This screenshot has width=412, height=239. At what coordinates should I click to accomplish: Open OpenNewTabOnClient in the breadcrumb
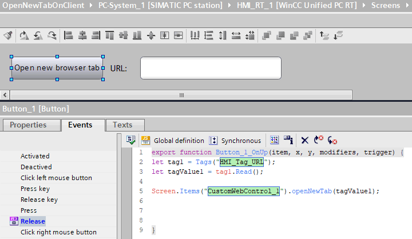(43, 5)
